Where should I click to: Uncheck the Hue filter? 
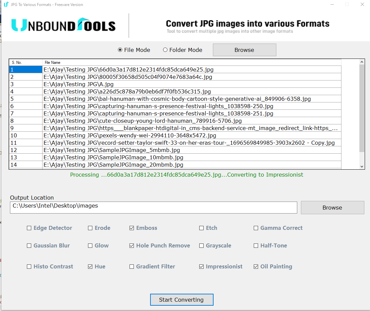coord(90,266)
